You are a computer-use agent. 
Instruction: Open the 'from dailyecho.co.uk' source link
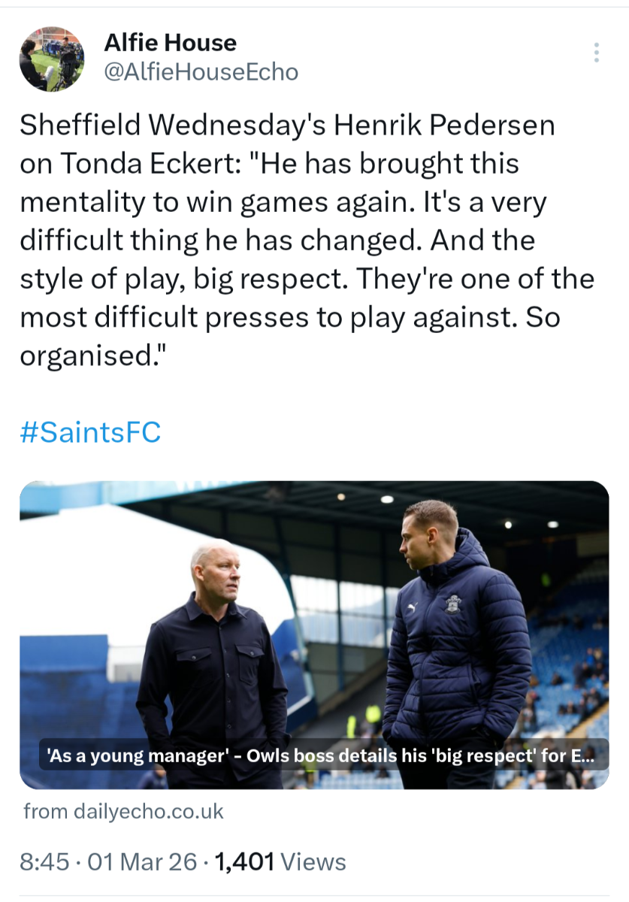click(x=124, y=812)
